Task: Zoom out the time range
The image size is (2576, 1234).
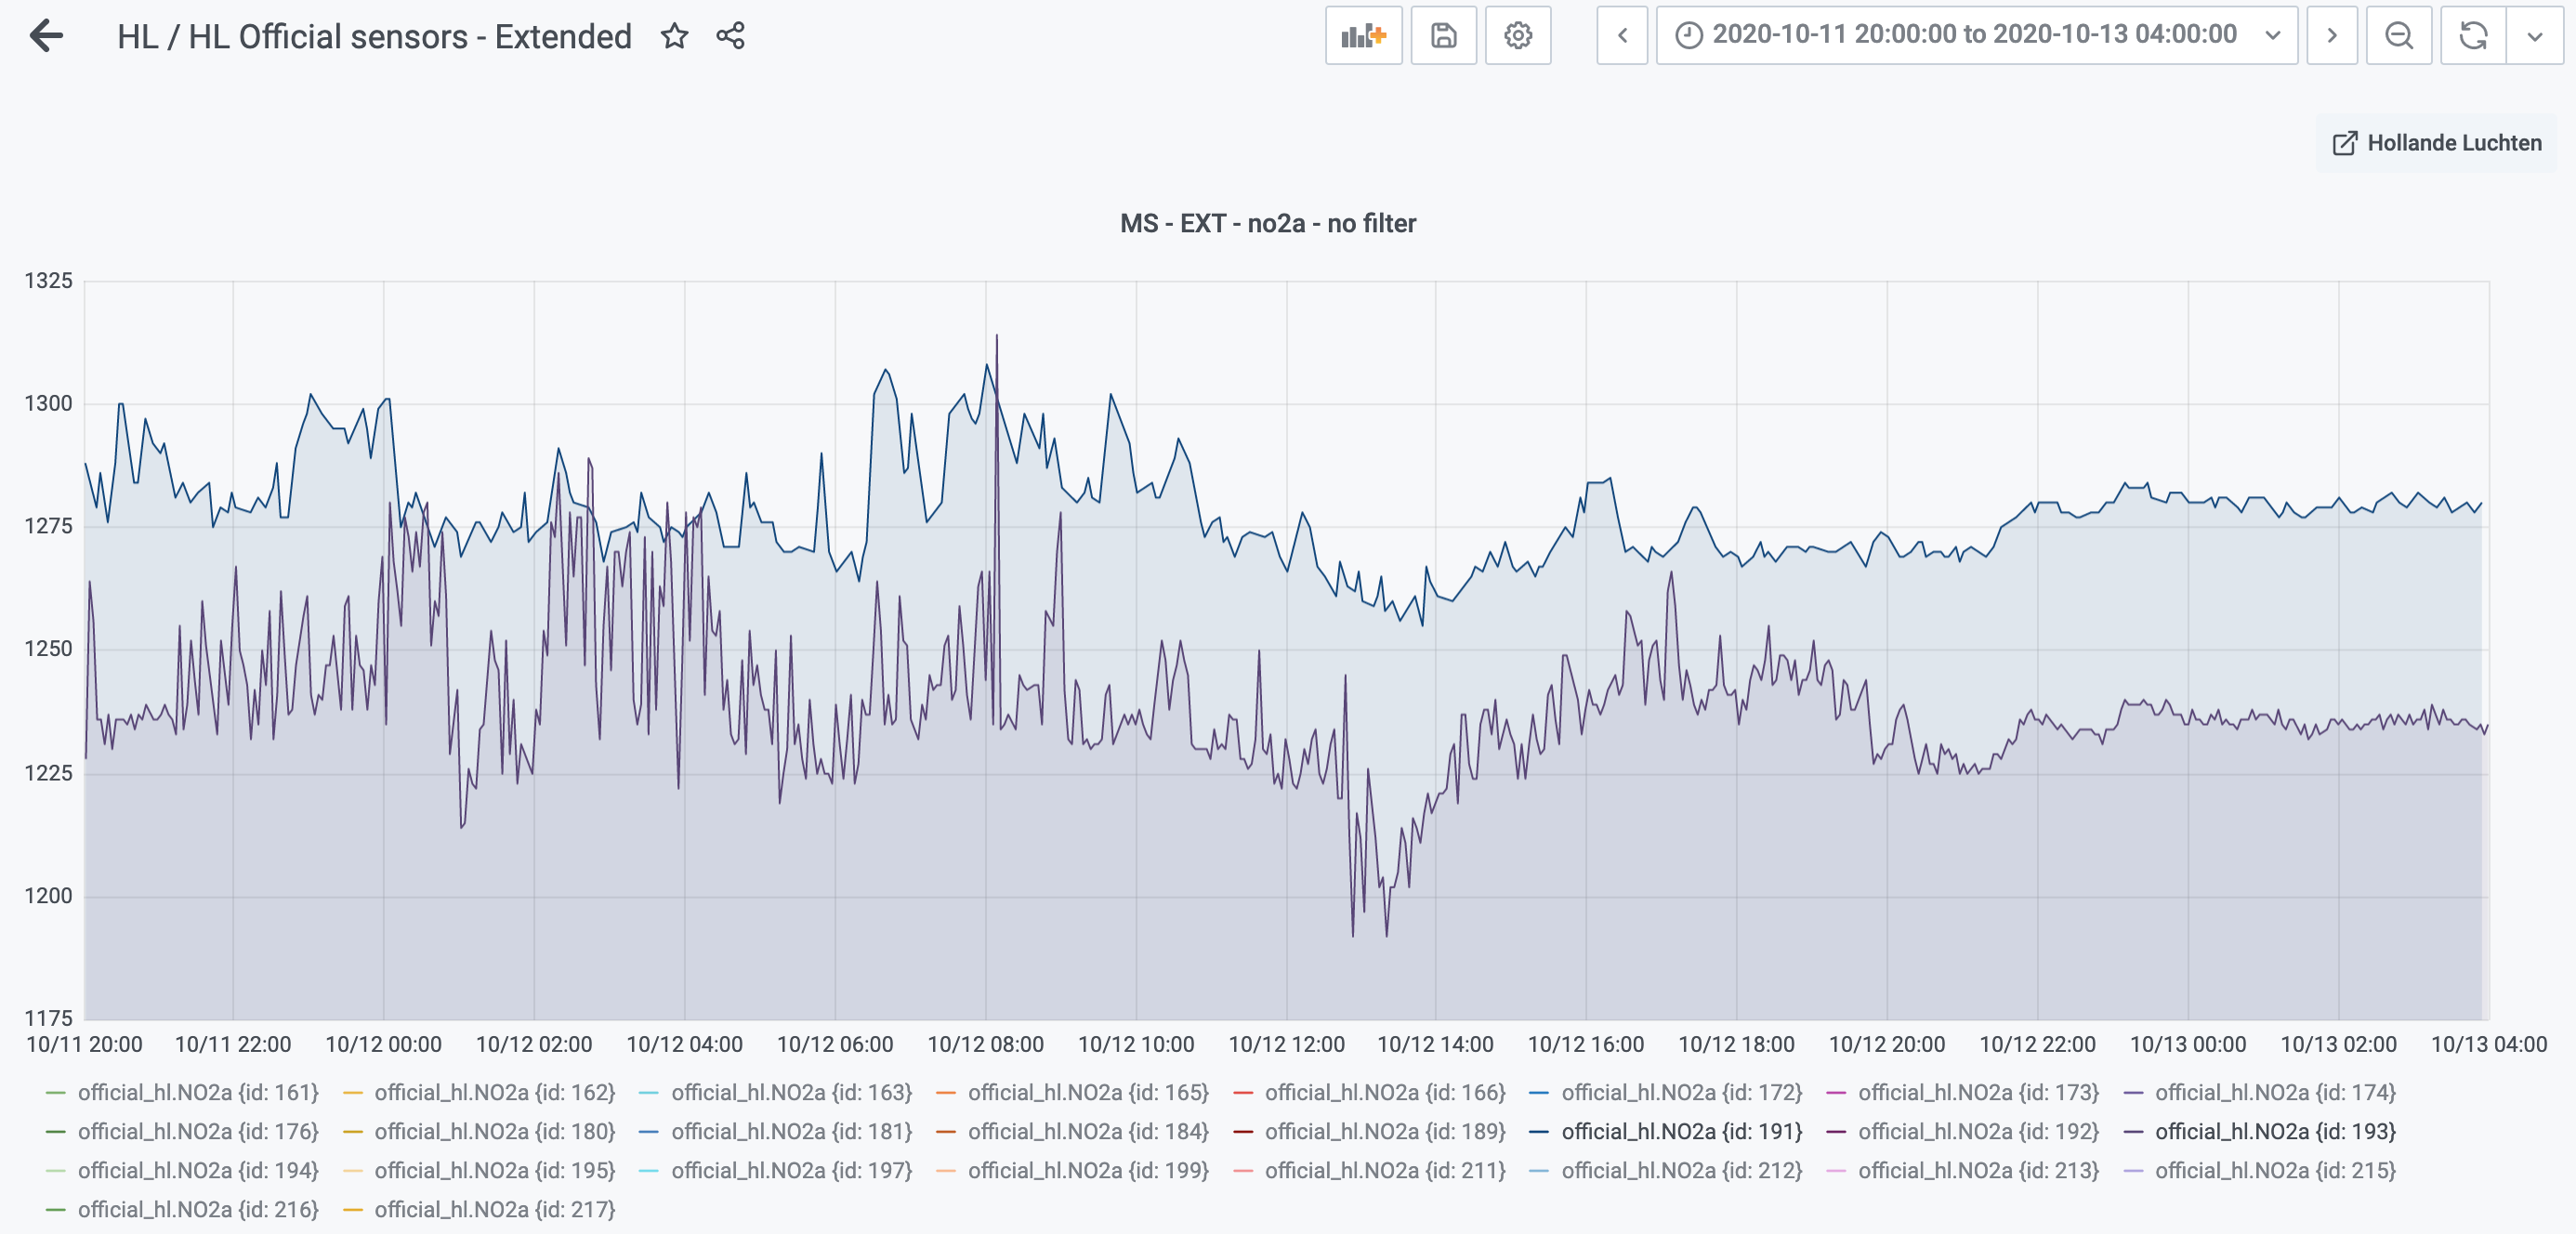Action: (x=2398, y=36)
